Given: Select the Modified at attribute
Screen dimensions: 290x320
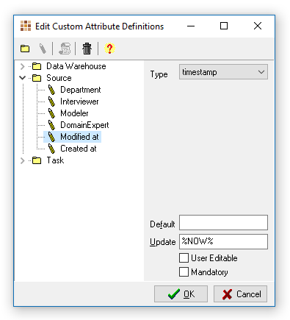Looking at the screenshot, I should pos(79,137).
